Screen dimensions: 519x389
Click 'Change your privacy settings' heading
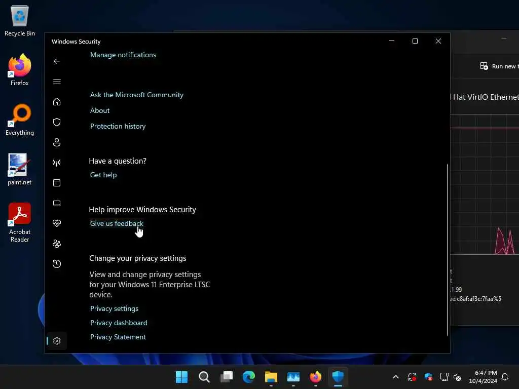138,258
